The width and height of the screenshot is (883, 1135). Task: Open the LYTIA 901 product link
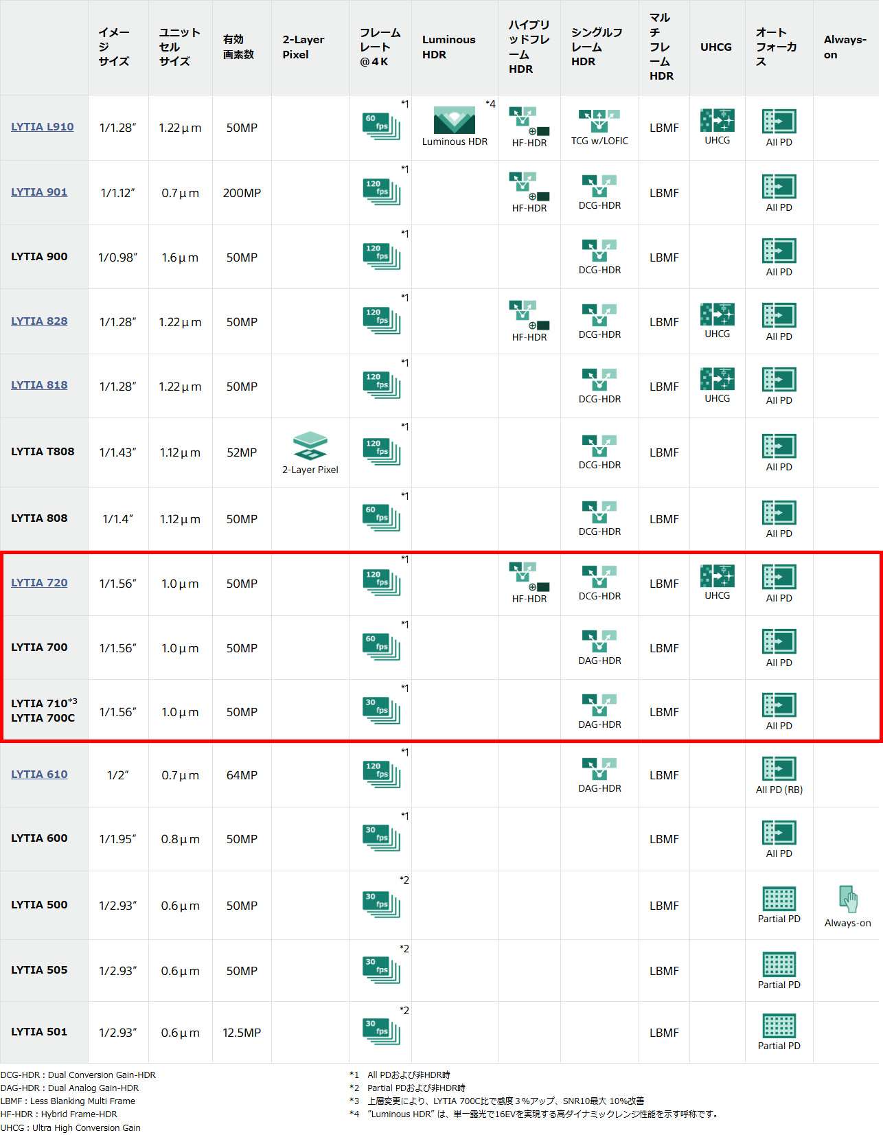pyautogui.click(x=39, y=192)
